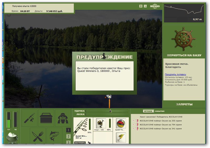Click the ПРЕДУПРЕЖДЕНИЕ dialog title
This screenshot has width=210, height=148.
click(104, 57)
